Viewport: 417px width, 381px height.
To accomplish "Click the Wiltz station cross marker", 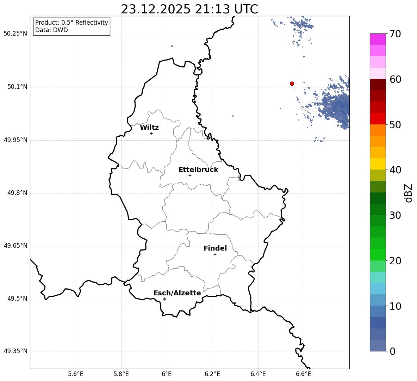I will (x=151, y=133).
